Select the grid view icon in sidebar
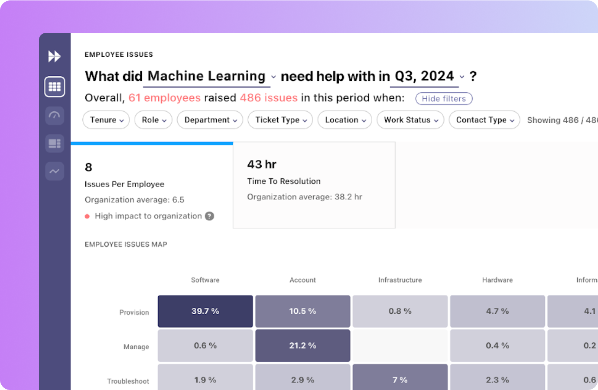Image resolution: width=598 pixels, height=390 pixels. 55,86
